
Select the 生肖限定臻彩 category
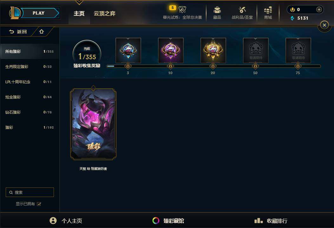(x=29, y=66)
